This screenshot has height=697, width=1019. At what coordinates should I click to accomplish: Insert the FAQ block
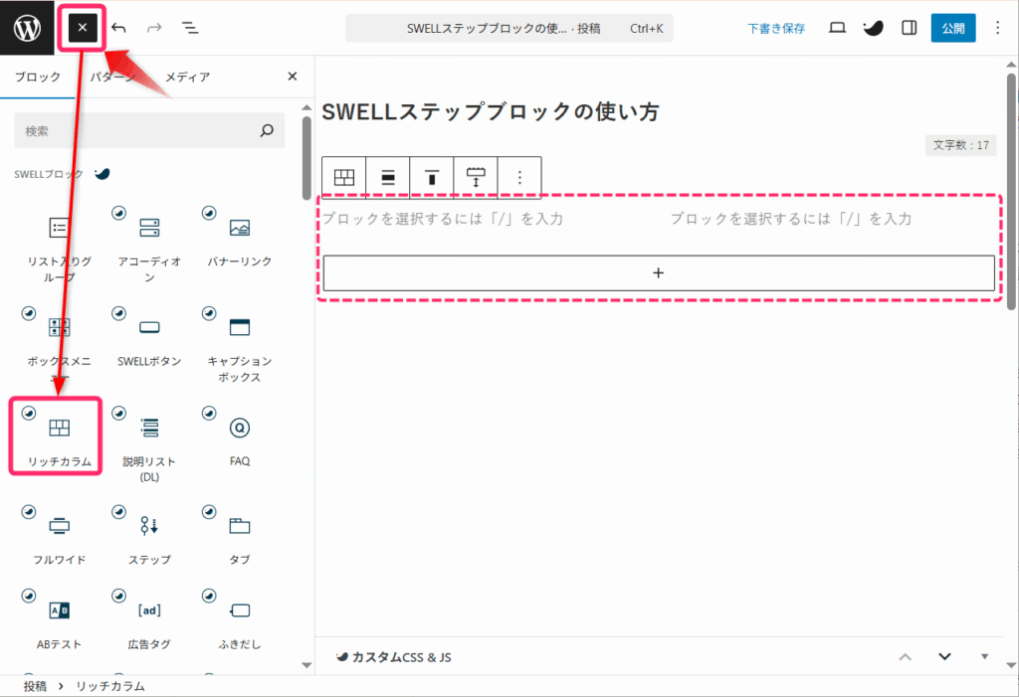239,437
